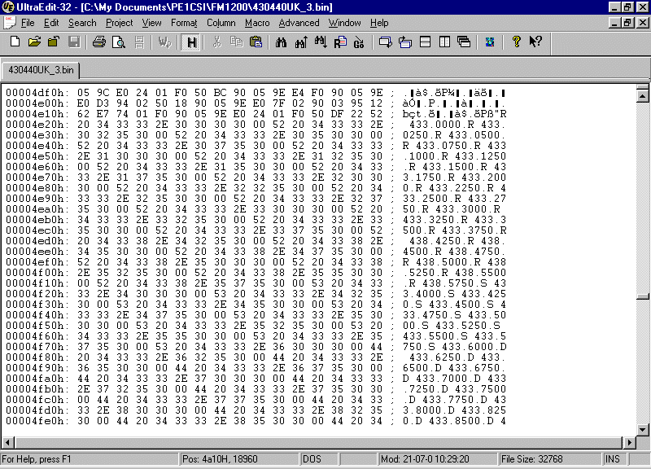Open the Window menu
651x469 pixels.
[x=344, y=23]
